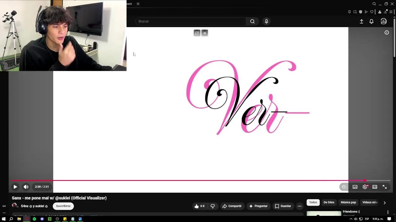Image resolution: width=396 pixels, height=222 pixels.
Task: Click the browser pin icon
Action: coord(349,12)
